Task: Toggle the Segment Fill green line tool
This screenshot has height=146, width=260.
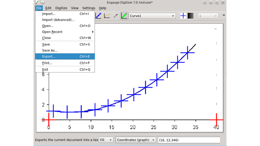Action: point(124,16)
